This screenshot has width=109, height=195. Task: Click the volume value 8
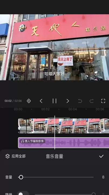pyautogui.click(x=103, y=177)
